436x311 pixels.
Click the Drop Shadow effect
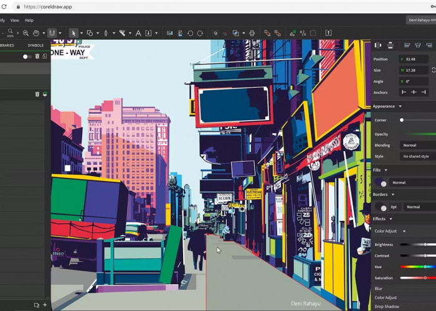pos(388,306)
